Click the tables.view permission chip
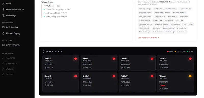Image resolution: width=204 pixels, height=98 pixels. click(x=157, y=32)
